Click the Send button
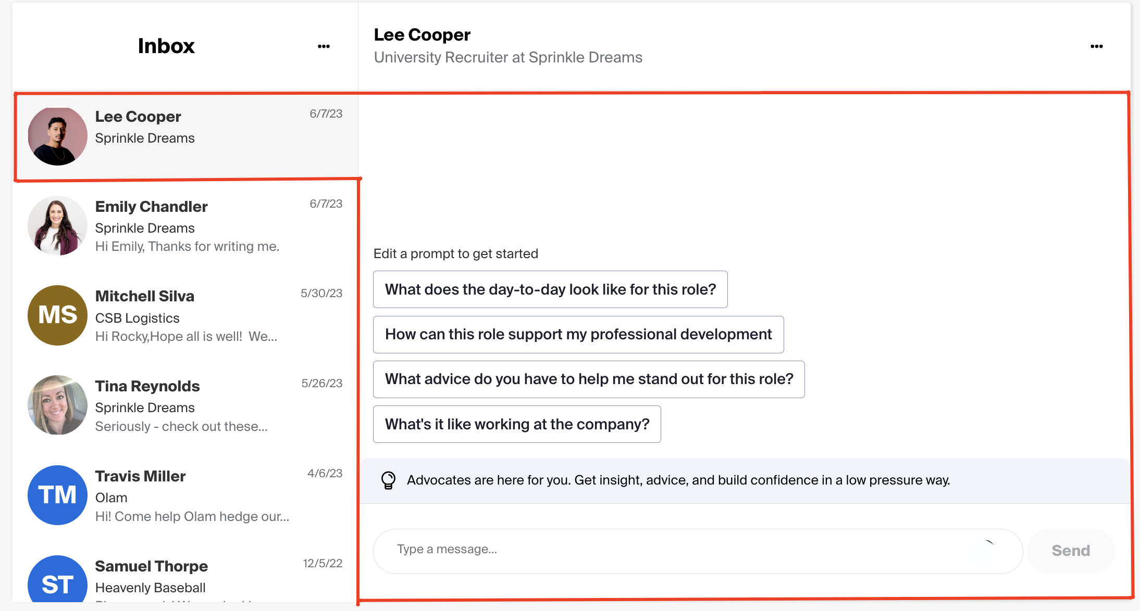The image size is (1140, 611). [1071, 551]
